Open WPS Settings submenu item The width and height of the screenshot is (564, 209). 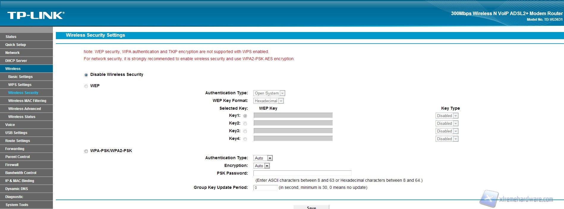point(20,85)
